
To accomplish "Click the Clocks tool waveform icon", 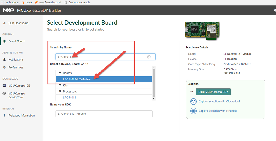I will pyautogui.click(x=193, y=101).
